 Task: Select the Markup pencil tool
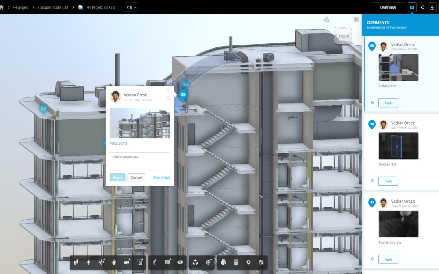click(154, 263)
